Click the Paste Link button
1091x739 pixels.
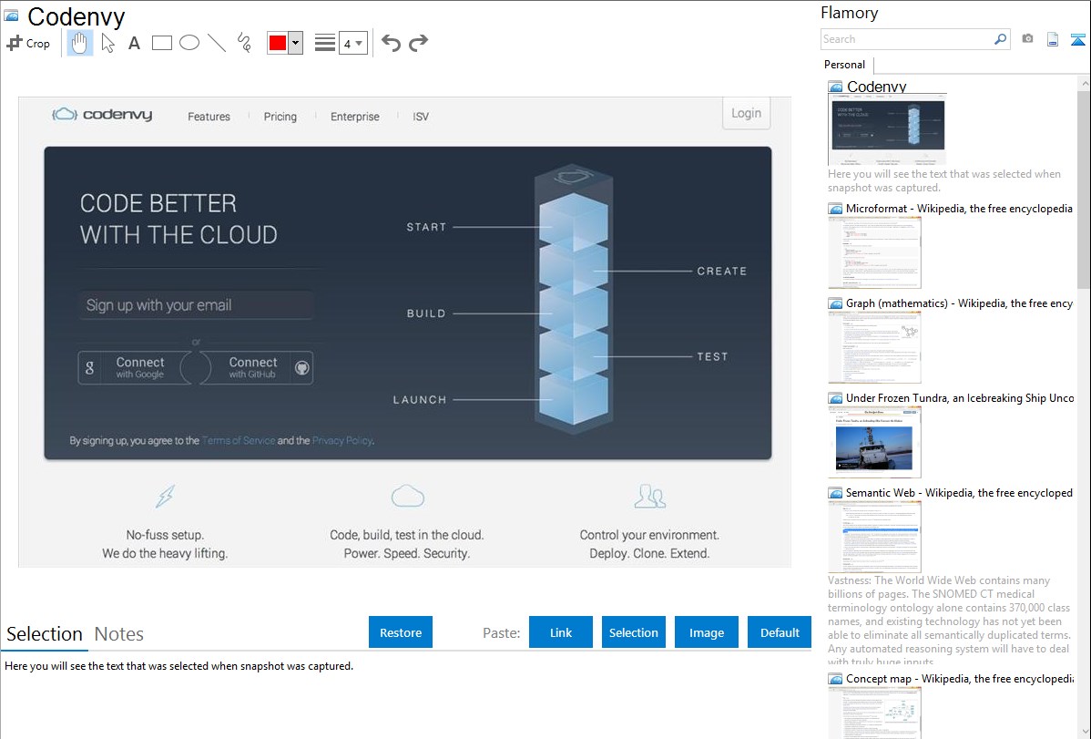pyautogui.click(x=561, y=632)
